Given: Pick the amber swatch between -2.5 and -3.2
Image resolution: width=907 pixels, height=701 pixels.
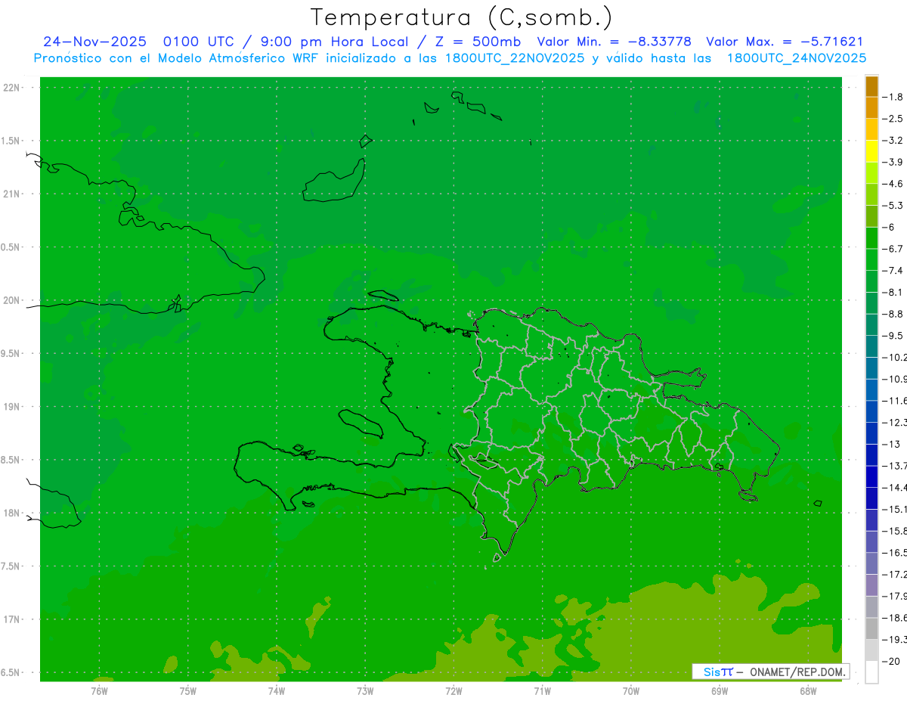Looking at the screenshot, I should point(871,129).
